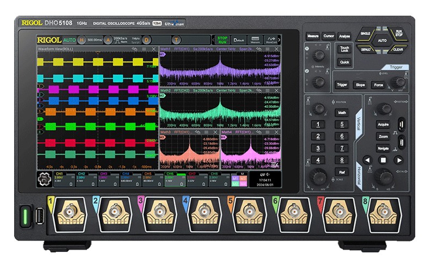This screenshot has height=267, width=425.
Task: Select the front-panel Cursor key
Action: (329, 36)
